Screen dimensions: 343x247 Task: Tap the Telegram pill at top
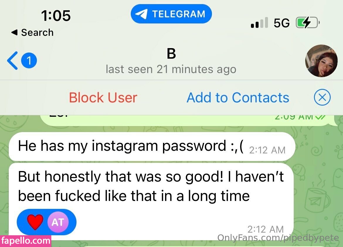171,14
